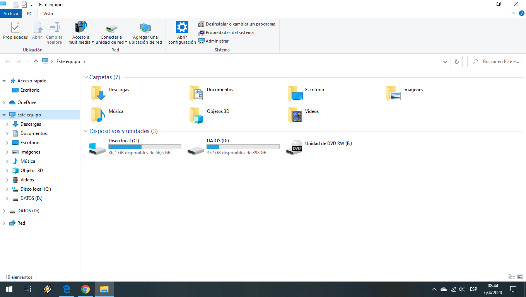Collapse the Carpetas (7) group
Screen dimensions: 526x297
pyautogui.click(x=86, y=77)
